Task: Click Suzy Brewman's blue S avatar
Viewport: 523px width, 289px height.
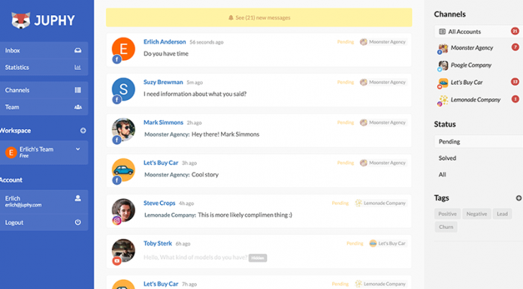Action: tap(123, 89)
